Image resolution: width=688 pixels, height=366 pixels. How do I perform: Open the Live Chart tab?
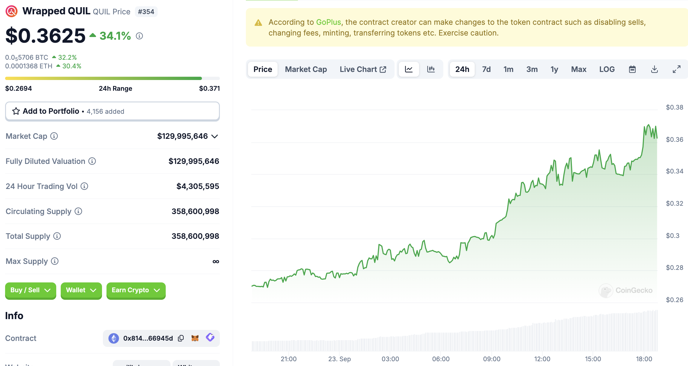[363, 69]
